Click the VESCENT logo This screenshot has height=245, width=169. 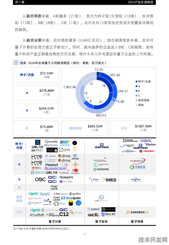pyautogui.click(x=147, y=151)
